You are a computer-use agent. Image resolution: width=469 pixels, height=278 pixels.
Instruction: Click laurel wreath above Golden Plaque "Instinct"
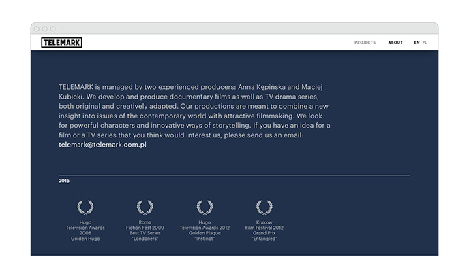(x=205, y=207)
